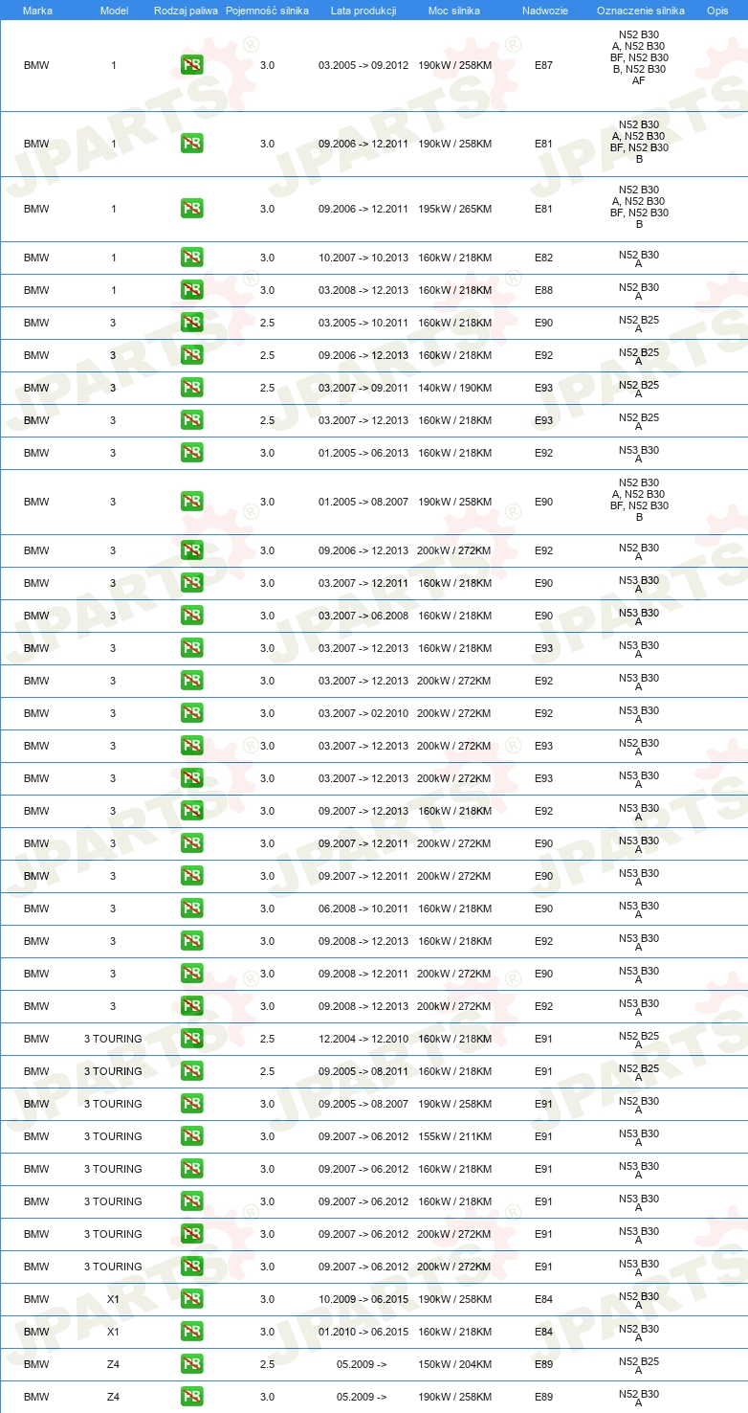Click the date 10.2007 -> 10.2013
Viewport: 748px width, 1413px height.
363,258
